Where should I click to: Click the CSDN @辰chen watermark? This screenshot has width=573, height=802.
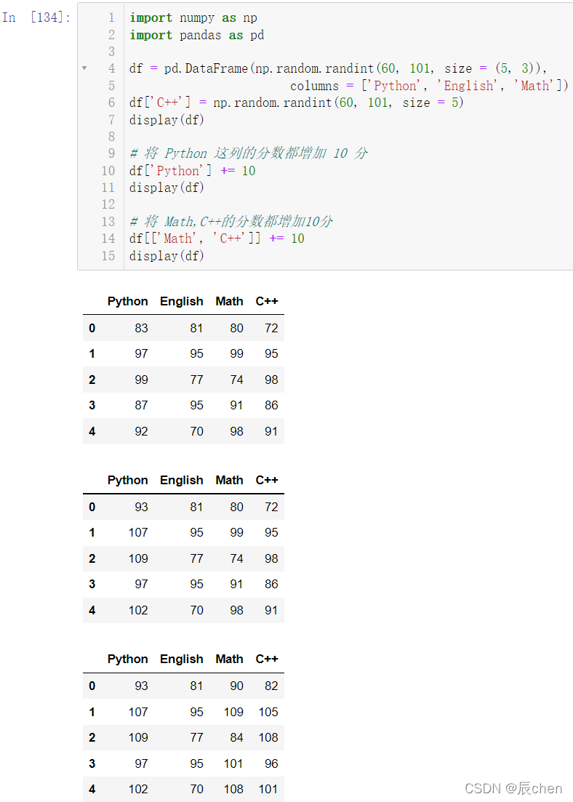(513, 788)
